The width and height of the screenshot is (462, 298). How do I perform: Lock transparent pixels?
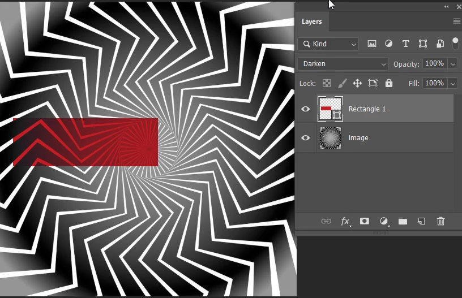(327, 83)
